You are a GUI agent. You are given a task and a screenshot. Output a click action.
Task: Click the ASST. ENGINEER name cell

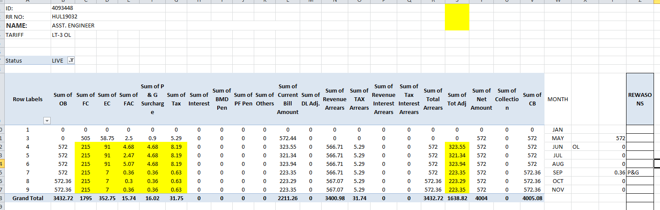point(73,26)
